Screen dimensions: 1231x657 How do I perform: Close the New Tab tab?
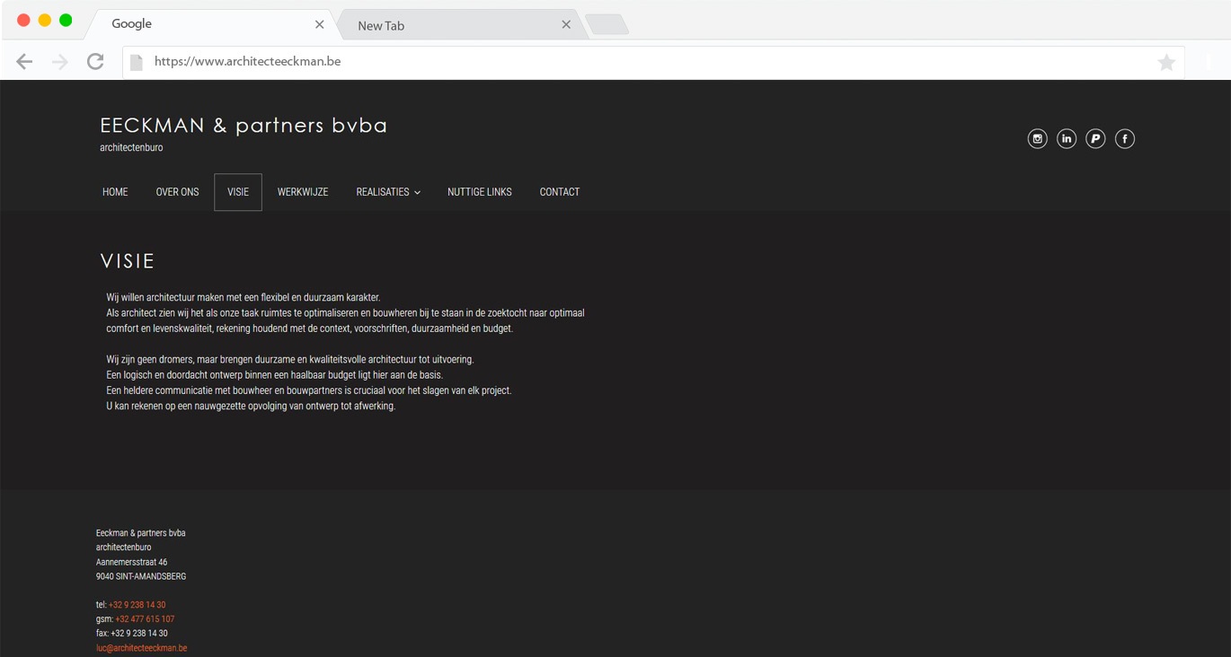(x=566, y=24)
